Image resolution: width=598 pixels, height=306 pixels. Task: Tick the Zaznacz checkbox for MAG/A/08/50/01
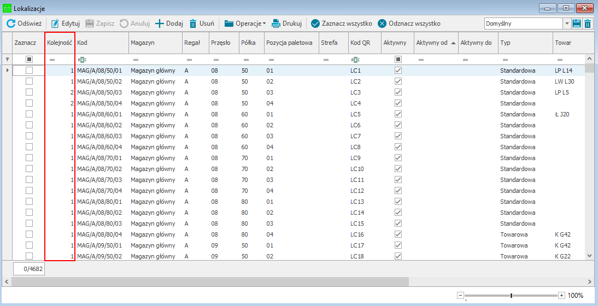click(30, 70)
